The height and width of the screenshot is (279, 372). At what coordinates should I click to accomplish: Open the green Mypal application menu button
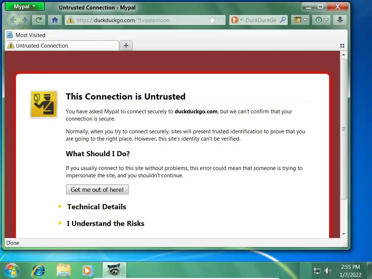point(25,7)
